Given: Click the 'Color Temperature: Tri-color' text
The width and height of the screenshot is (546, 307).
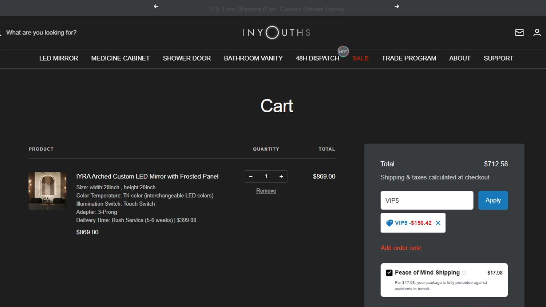Looking at the screenshot, I should pyautogui.click(x=145, y=195).
